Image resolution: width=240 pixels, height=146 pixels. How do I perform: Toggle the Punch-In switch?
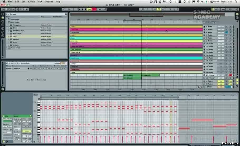(155, 9)
